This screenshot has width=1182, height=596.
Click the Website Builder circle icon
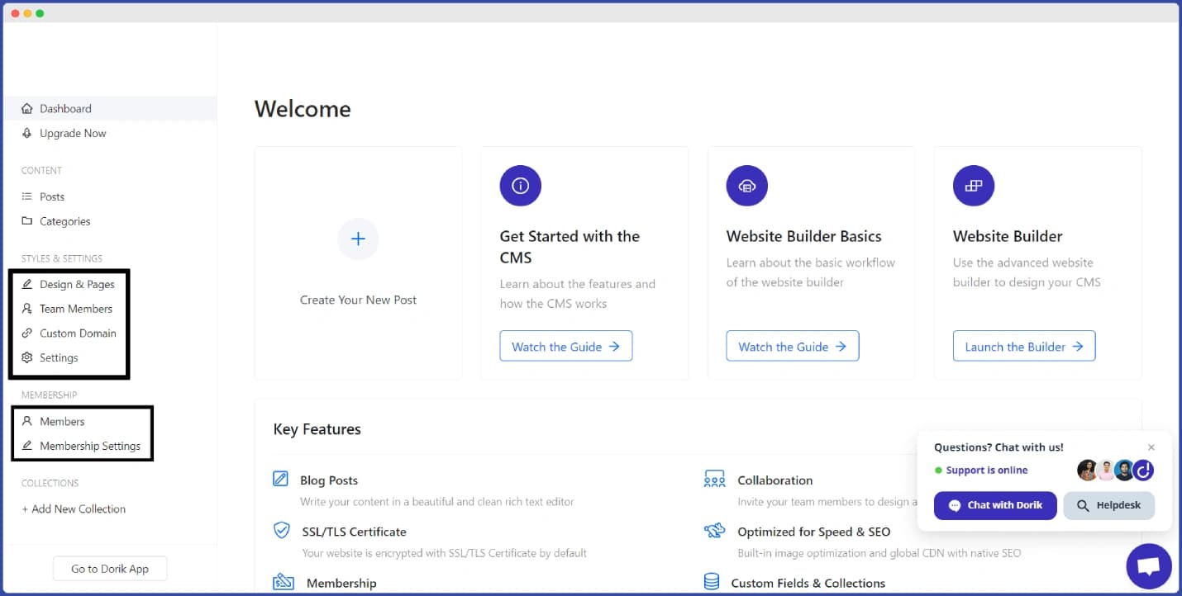tap(974, 186)
